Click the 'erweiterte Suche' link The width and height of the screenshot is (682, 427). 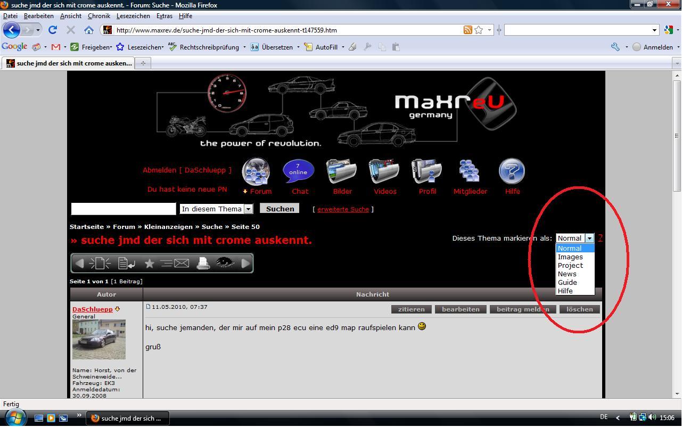(x=343, y=209)
